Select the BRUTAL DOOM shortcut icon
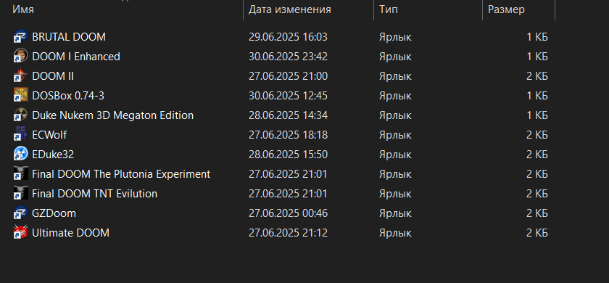Image resolution: width=609 pixels, height=283 pixels. (x=20, y=37)
